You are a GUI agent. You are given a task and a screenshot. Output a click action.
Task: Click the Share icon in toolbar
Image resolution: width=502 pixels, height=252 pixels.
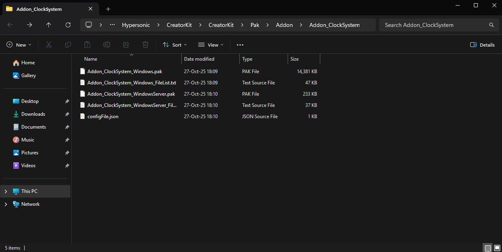coord(126,45)
